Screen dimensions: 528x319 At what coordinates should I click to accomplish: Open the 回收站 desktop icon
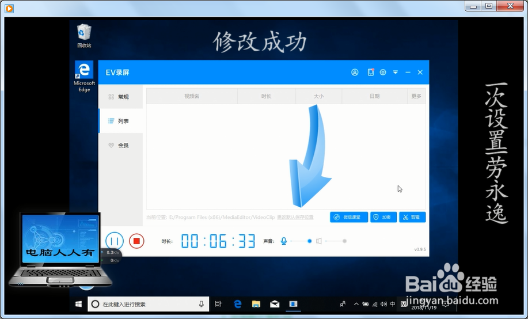(x=84, y=36)
